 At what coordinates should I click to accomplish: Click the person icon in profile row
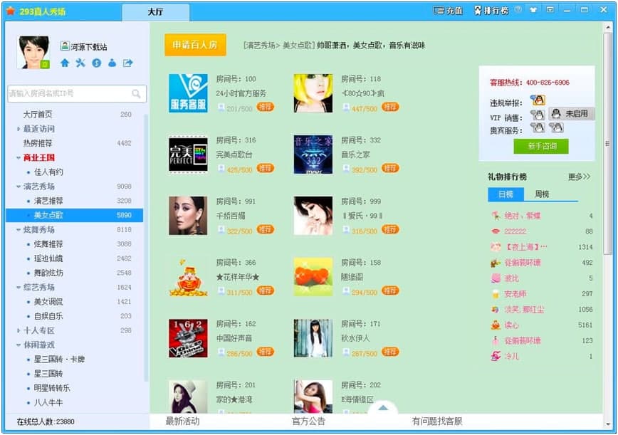click(x=112, y=63)
